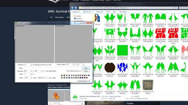
Task: Adjust the Resolution width stepper
Action: pyautogui.click(x=31, y=71)
